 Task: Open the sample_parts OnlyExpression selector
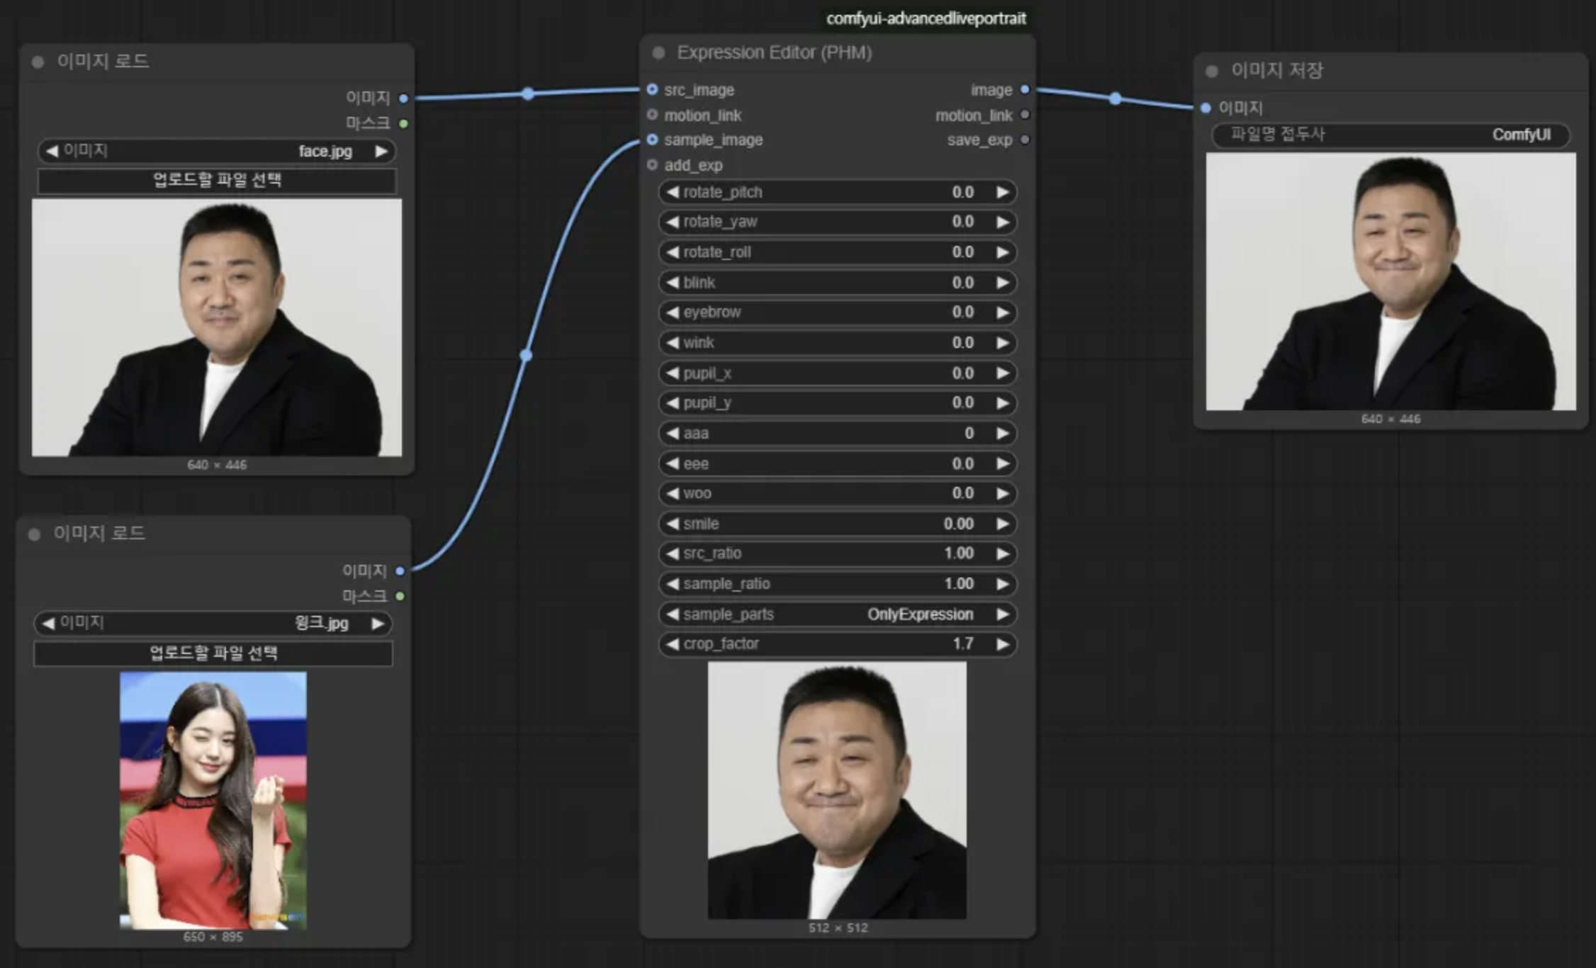[836, 614]
